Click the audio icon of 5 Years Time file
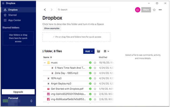The width and height of the screenshot is (170, 107). pos(52,68)
